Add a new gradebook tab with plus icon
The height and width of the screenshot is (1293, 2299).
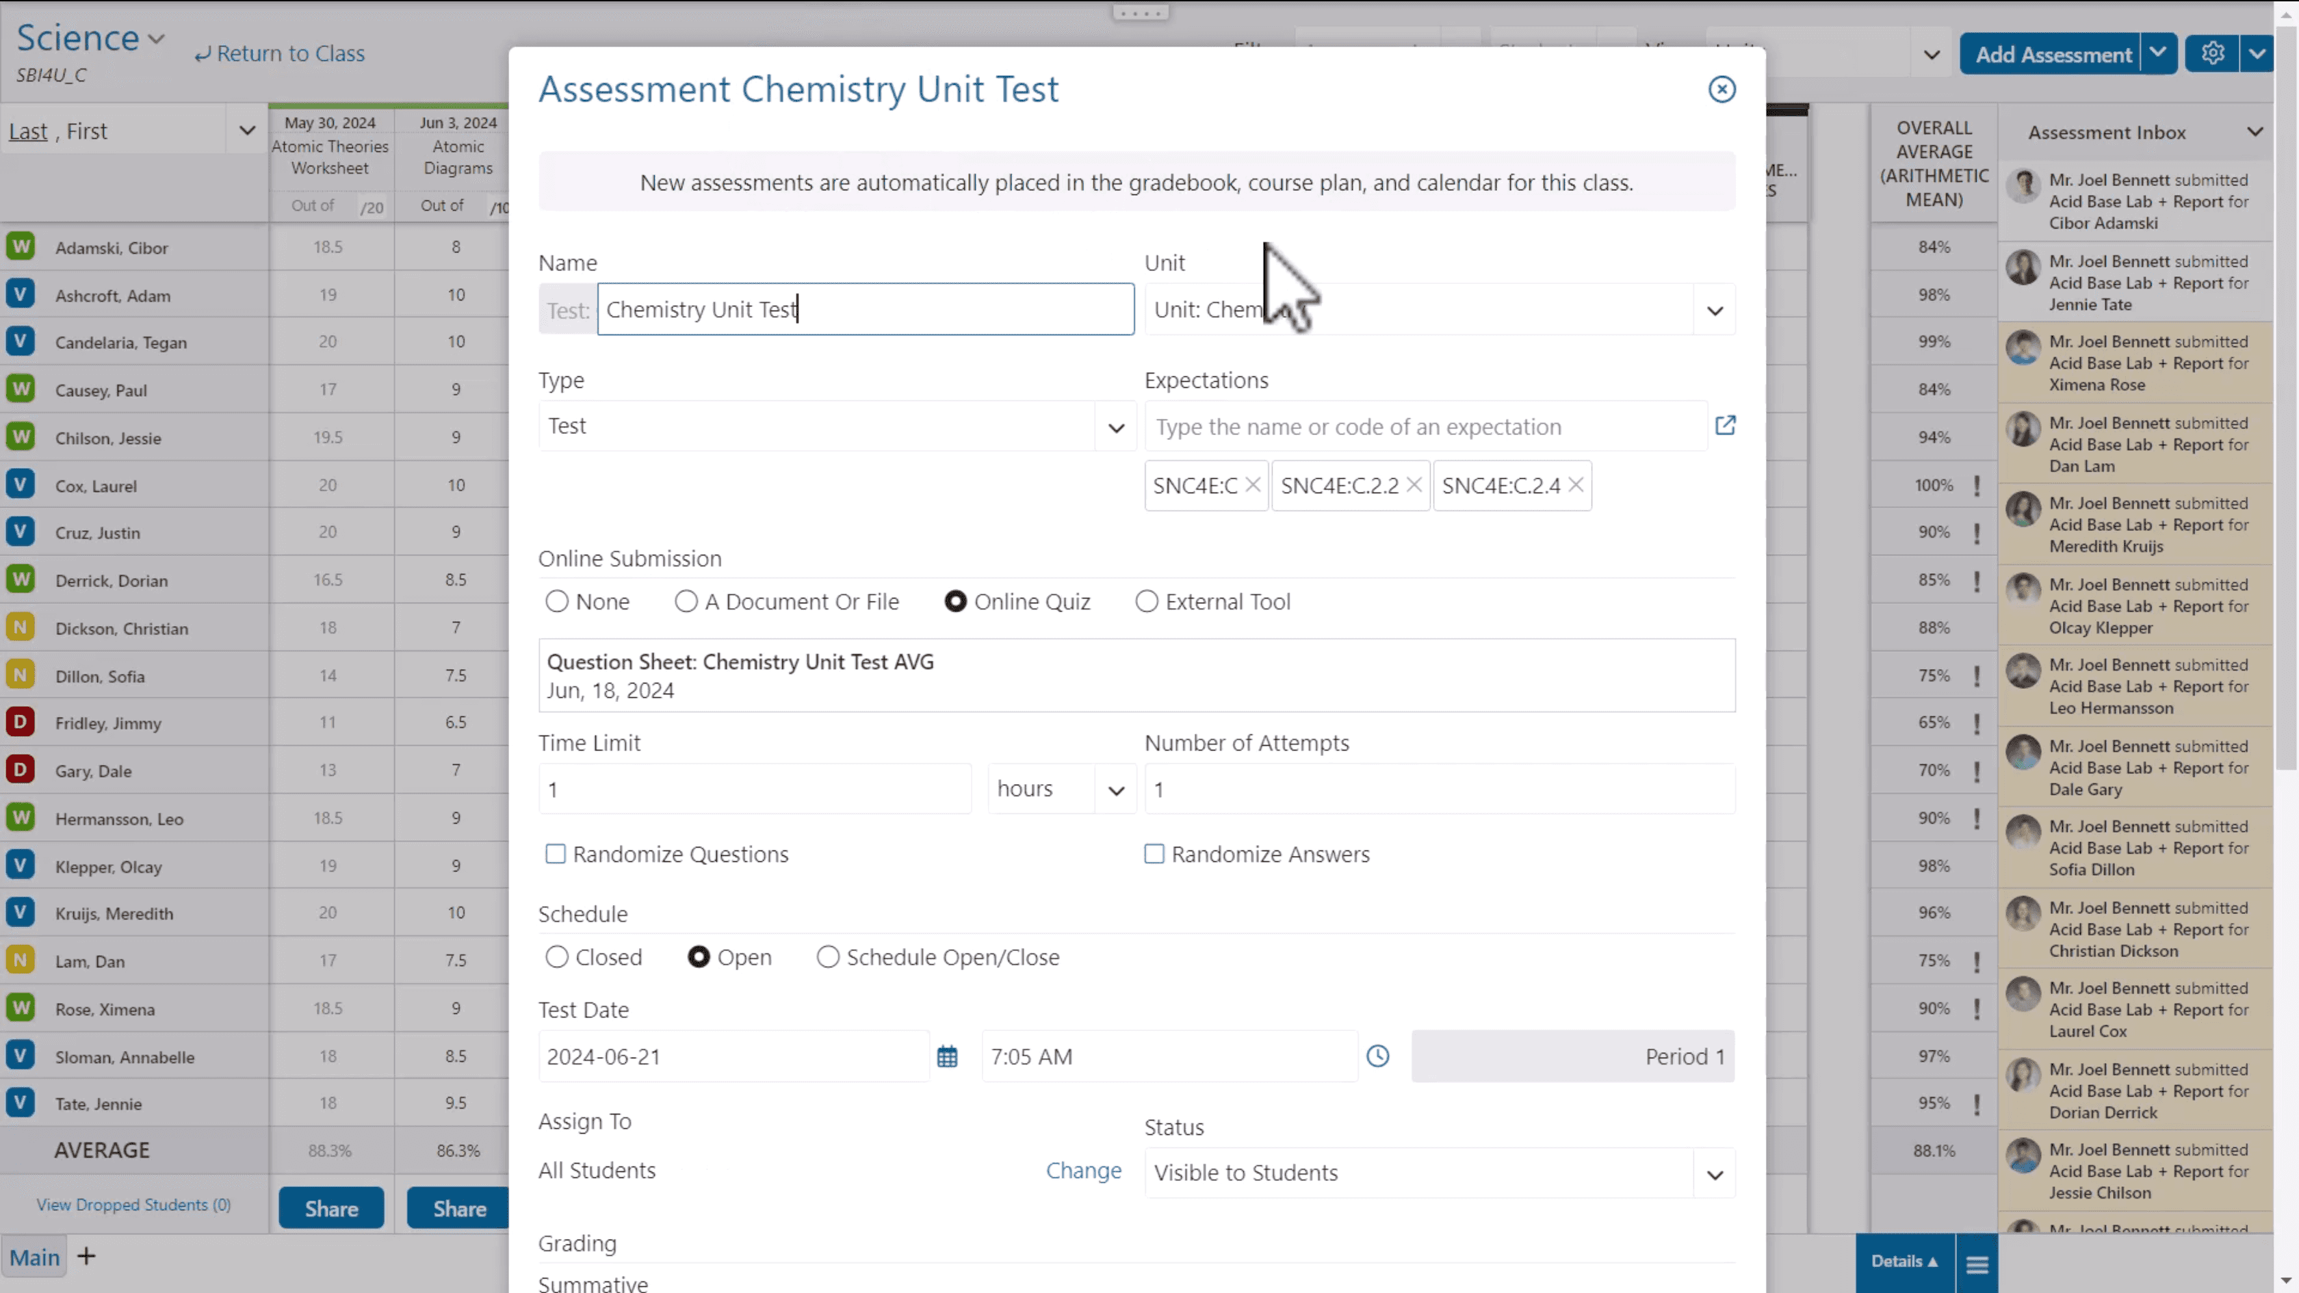[86, 1257]
